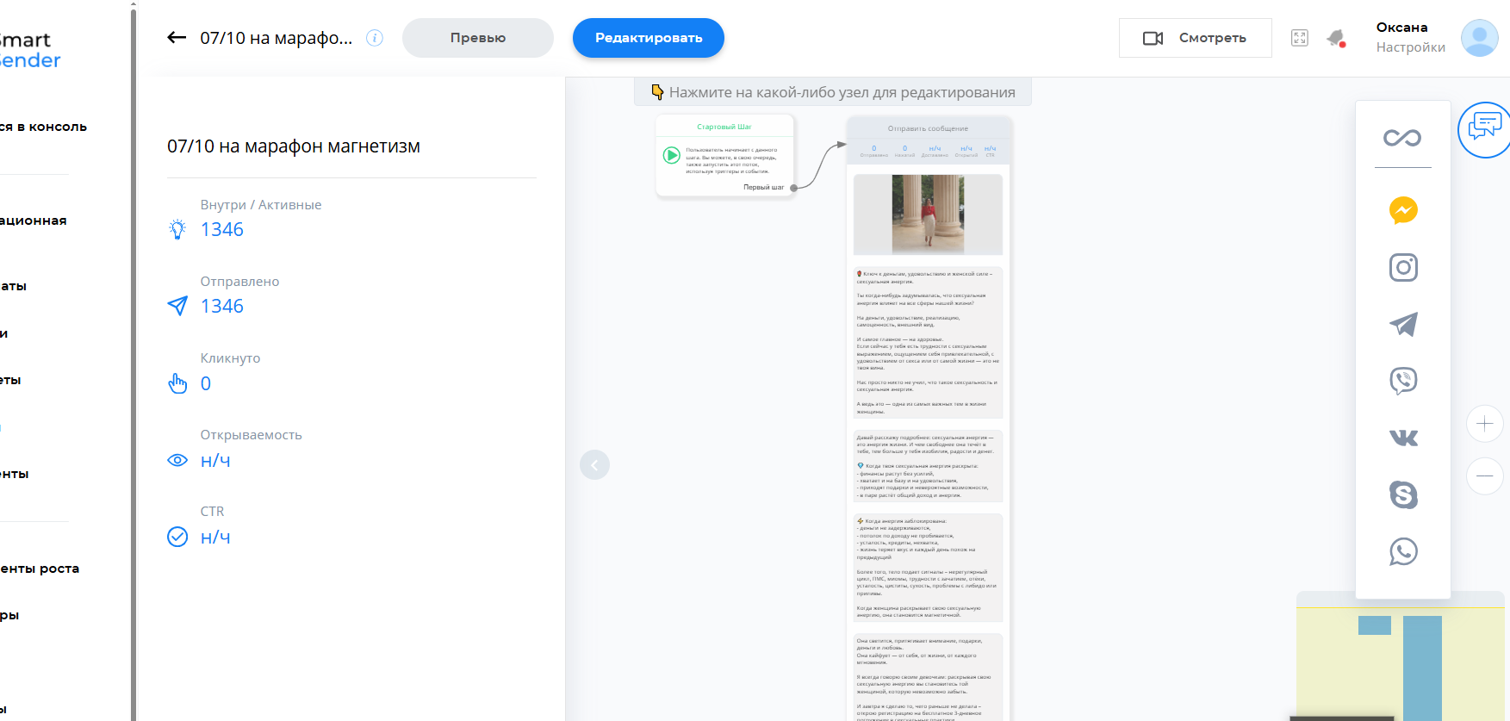This screenshot has width=1510, height=721.
Task: Open sidebar item ending енты роста
Action: click(40, 569)
